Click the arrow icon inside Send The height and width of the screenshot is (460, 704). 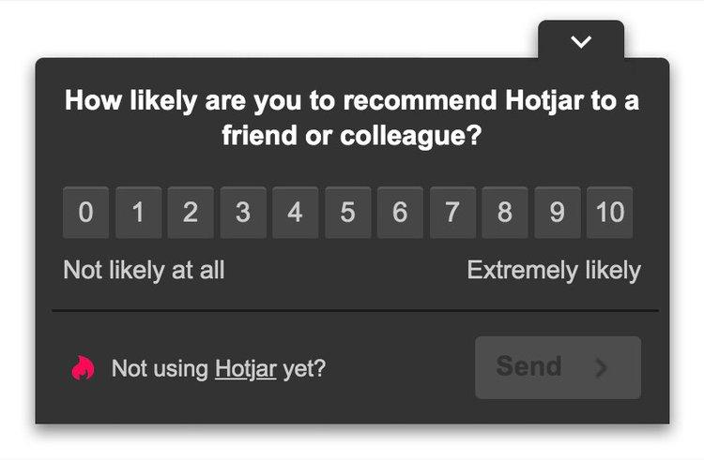[x=602, y=367]
